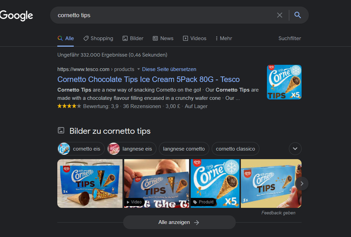Click the magnifier search icon
The width and height of the screenshot is (351, 237).
(x=297, y=15)
